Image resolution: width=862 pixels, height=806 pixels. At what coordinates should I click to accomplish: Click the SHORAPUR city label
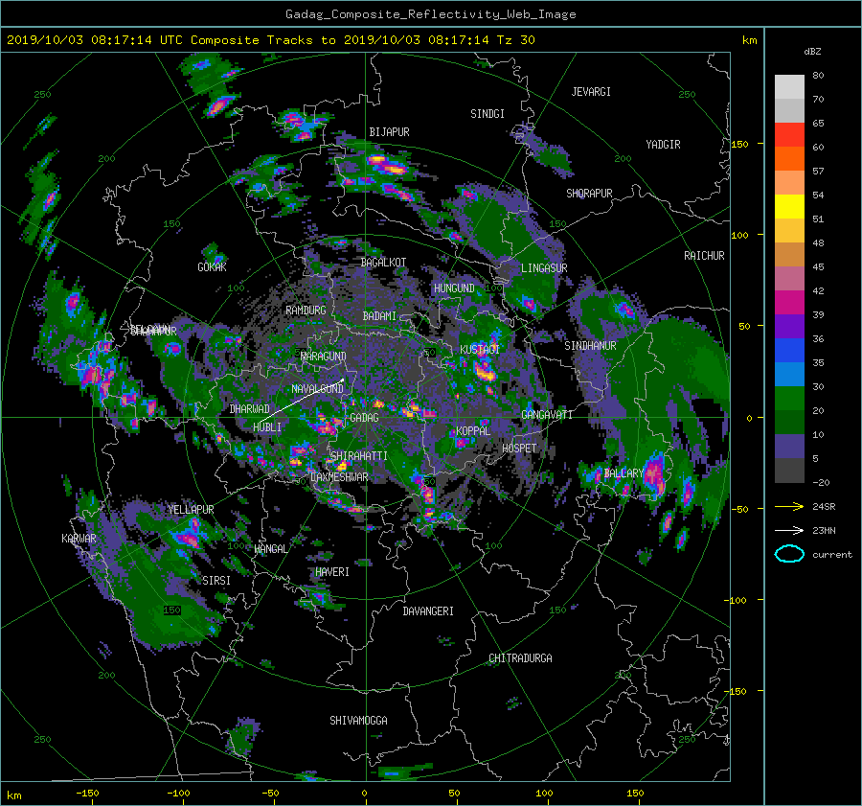(x=589, y=194)
